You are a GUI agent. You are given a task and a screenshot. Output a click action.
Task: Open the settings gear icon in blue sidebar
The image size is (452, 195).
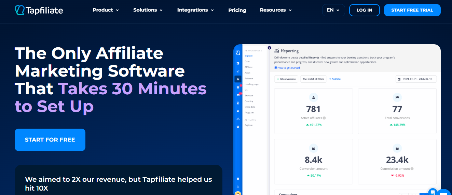click(238, 127)
